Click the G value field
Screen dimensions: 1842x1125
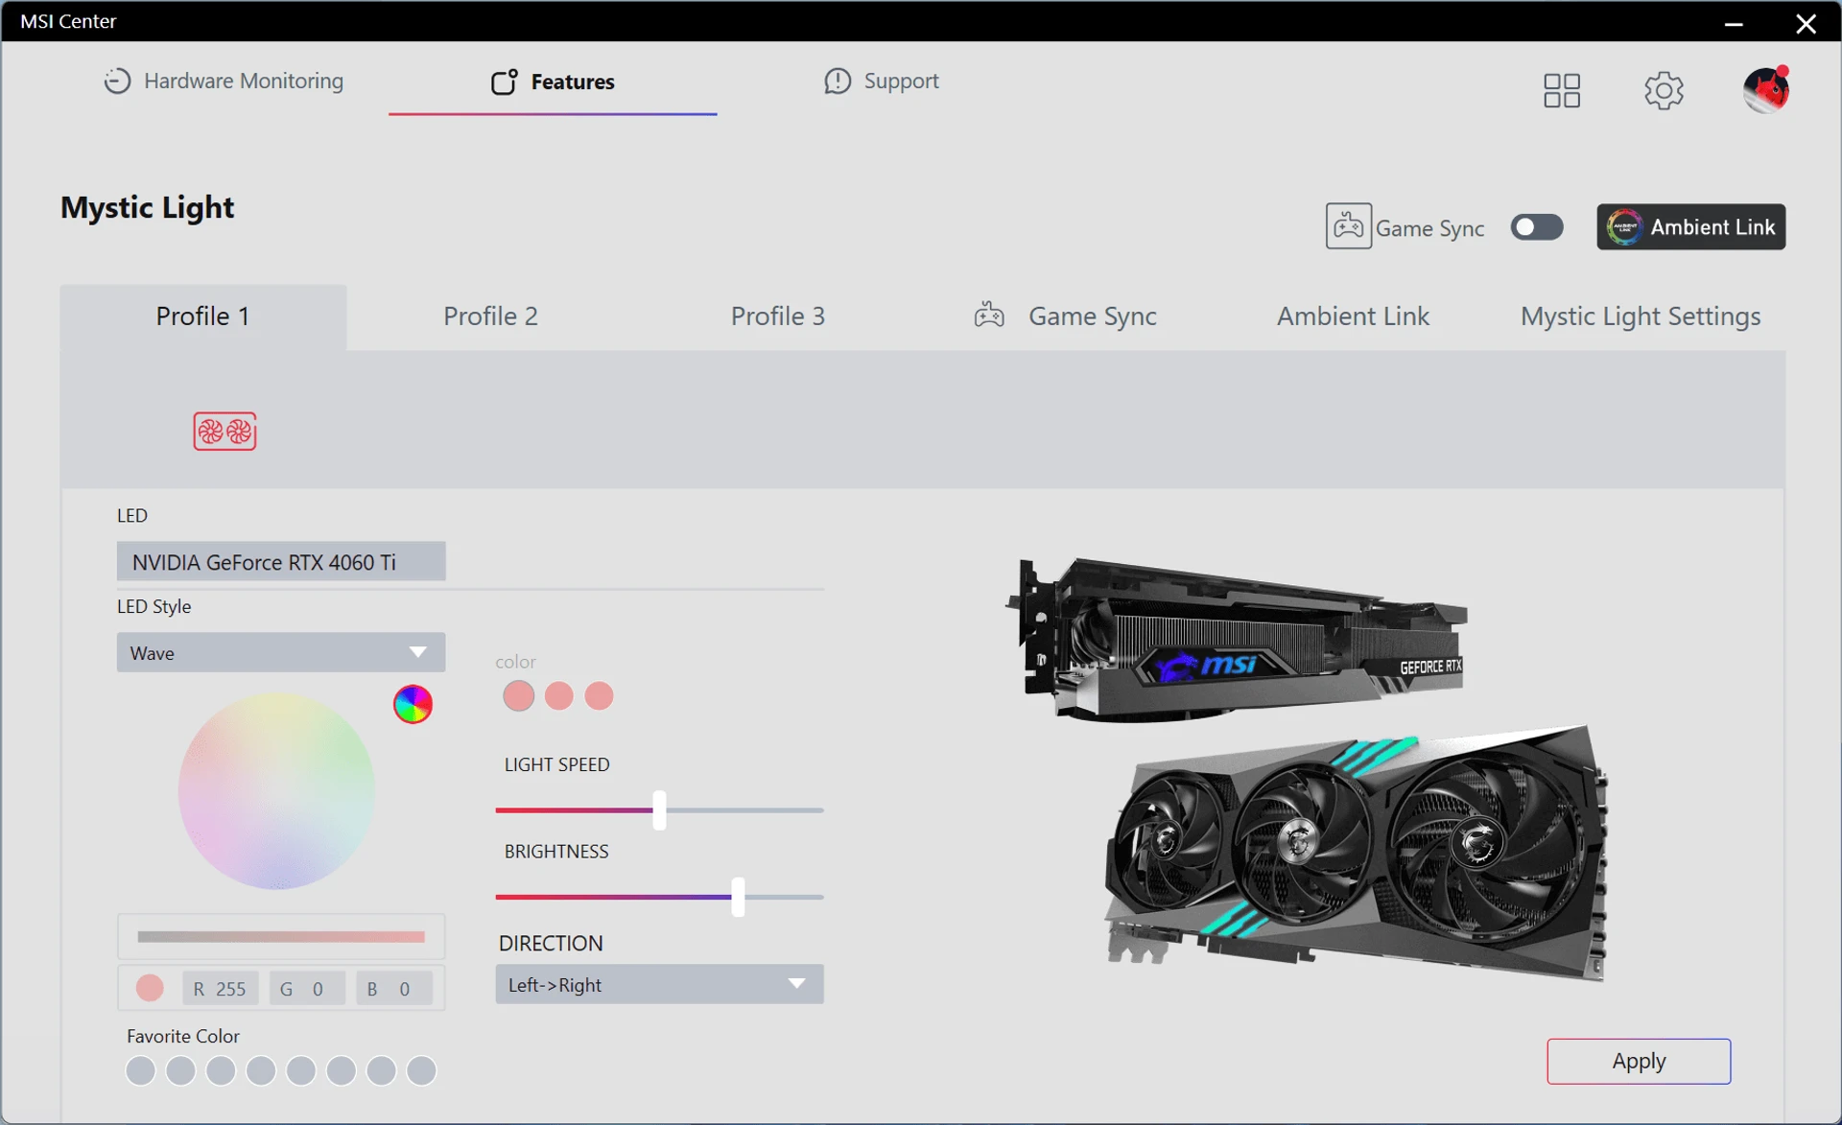click(x=307, y=989)
